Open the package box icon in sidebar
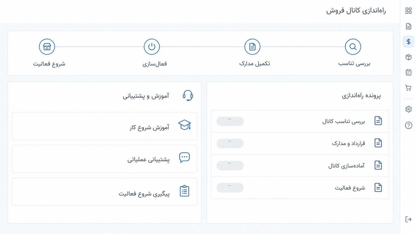417x234 pixels. pyautogui.click(x=408, y=57)
